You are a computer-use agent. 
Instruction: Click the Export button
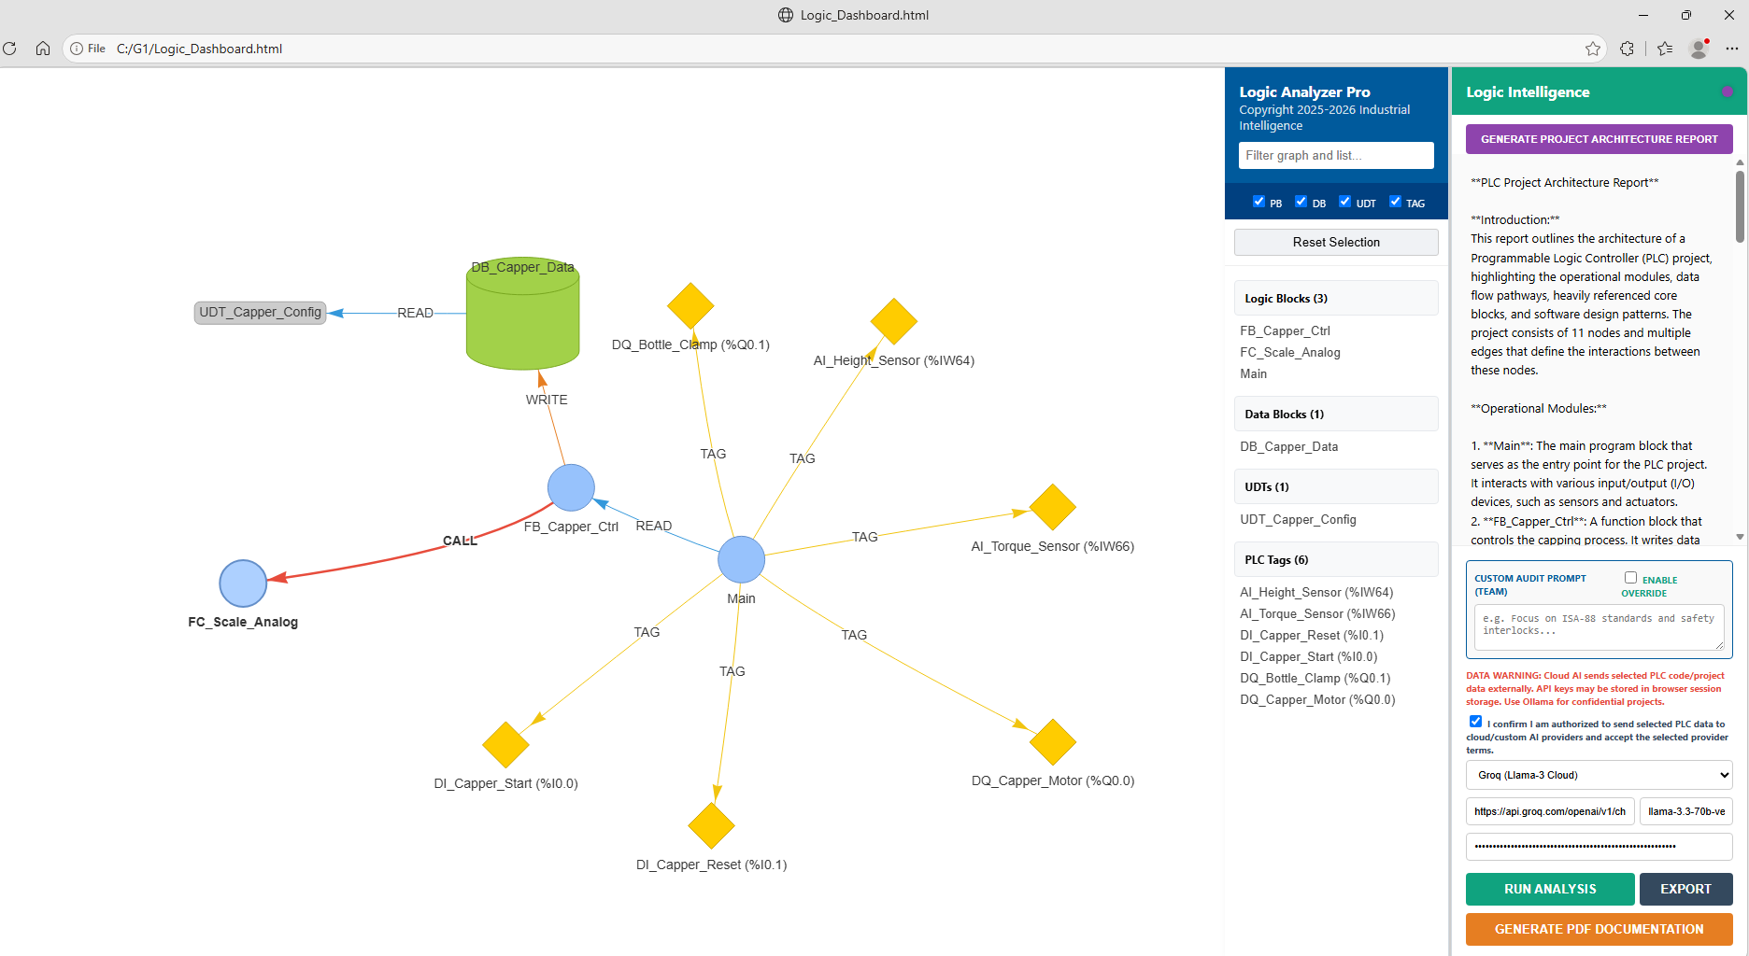coord(1686,889)
